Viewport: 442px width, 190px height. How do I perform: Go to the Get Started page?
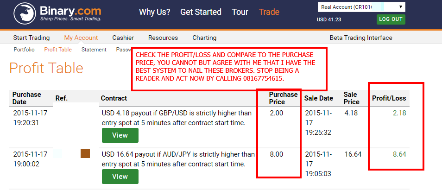(201, 12)
